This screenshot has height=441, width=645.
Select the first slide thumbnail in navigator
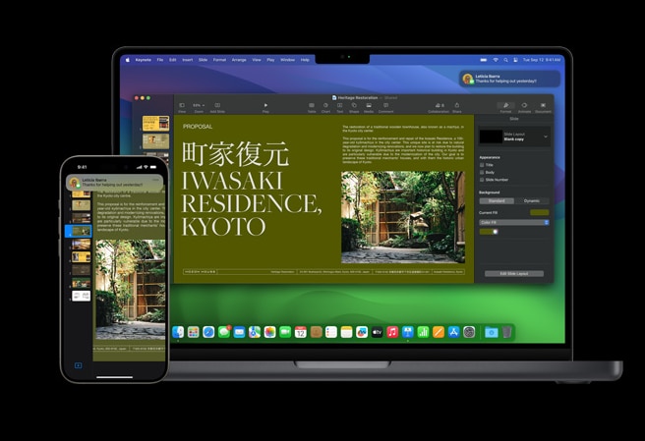coord(155,124)
